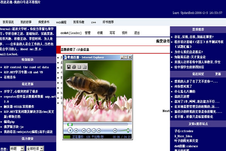Fast-forward the current song

[x=94, y=131]
